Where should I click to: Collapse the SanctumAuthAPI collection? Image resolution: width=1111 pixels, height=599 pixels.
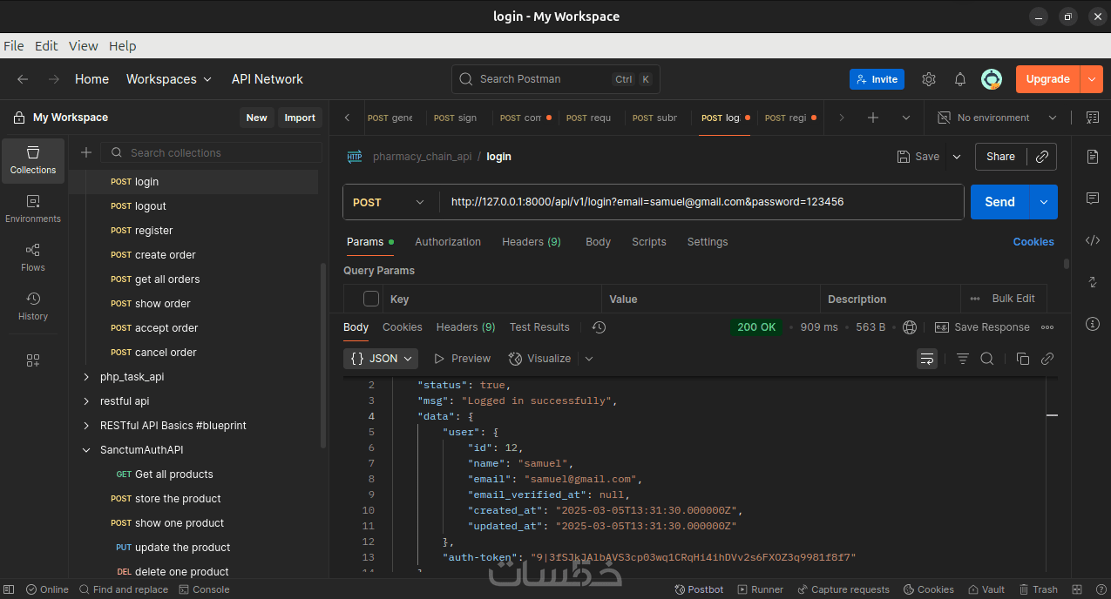[85, 450]
